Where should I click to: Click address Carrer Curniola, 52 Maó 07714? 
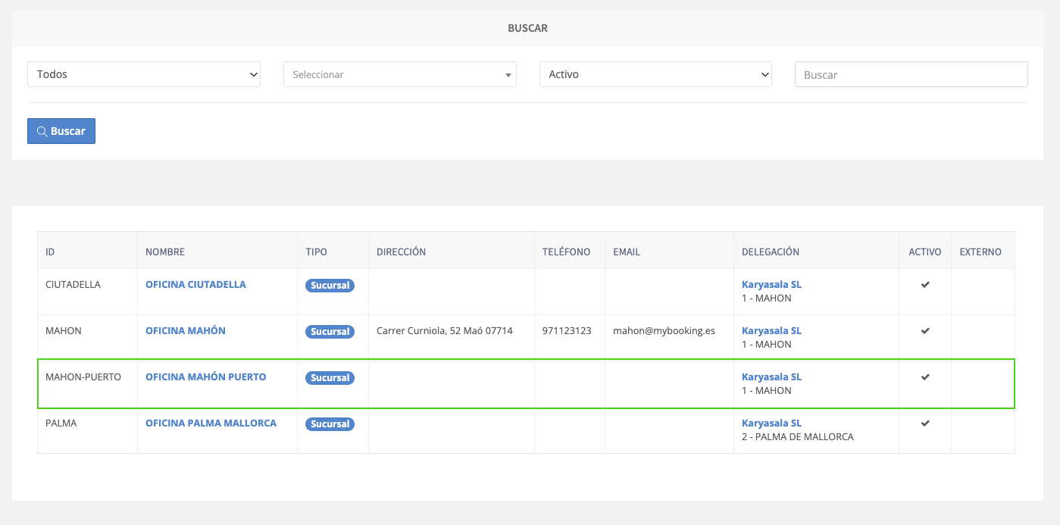point(445,331)
